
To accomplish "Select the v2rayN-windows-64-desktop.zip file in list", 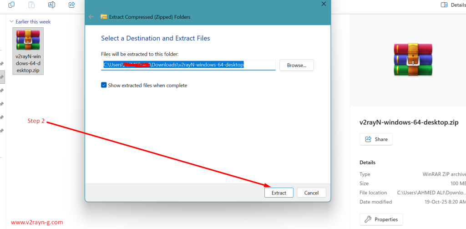I will pos(28,51).
